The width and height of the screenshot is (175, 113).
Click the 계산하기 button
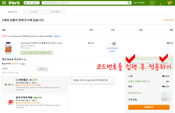tap(42, 69)
